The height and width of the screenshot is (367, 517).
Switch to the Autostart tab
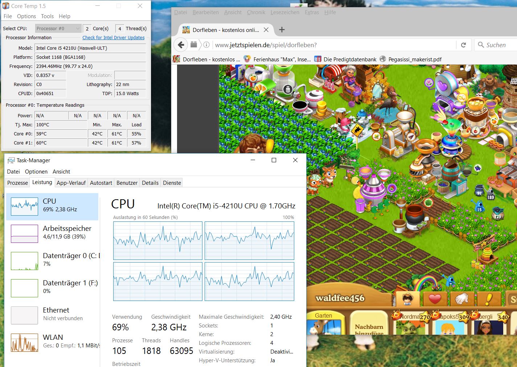pyautogui.click(x=101, y=183)
